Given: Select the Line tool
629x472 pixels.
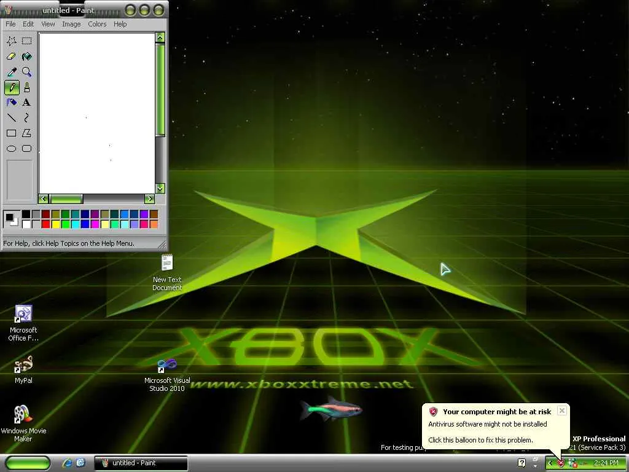Looking at the screenshot, I should pyautogui.click(x=11, y=117).
